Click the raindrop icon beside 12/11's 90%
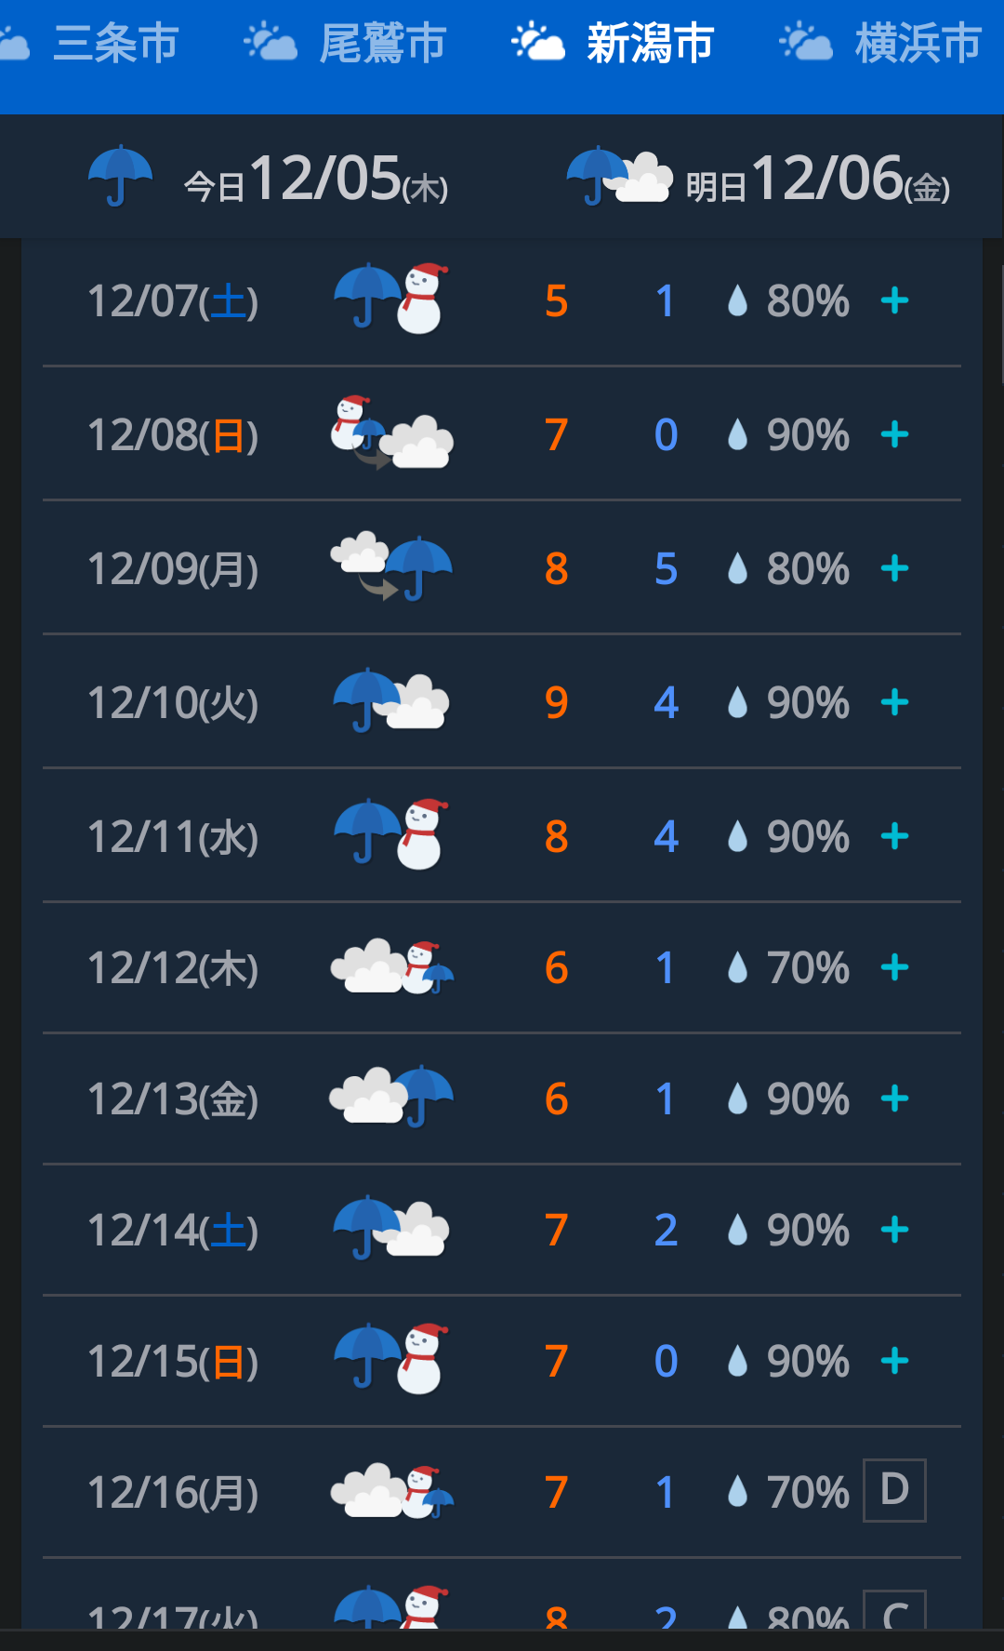1004x1651 pixels. click(737, 835)
